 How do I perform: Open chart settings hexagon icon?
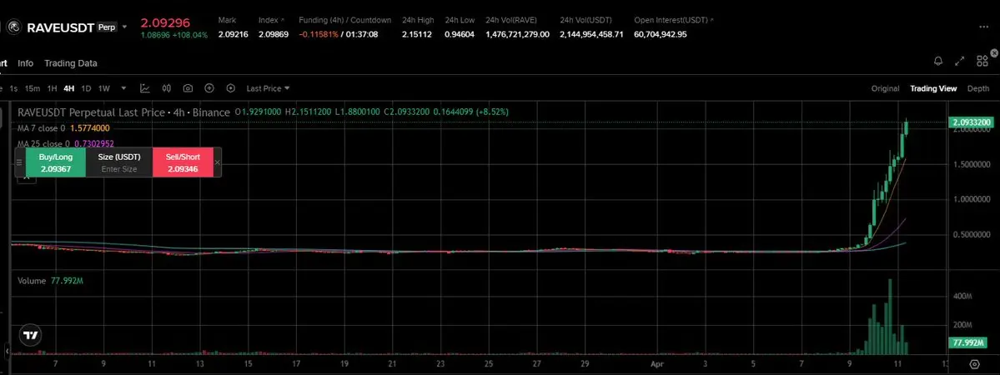[x=231, y=88]
